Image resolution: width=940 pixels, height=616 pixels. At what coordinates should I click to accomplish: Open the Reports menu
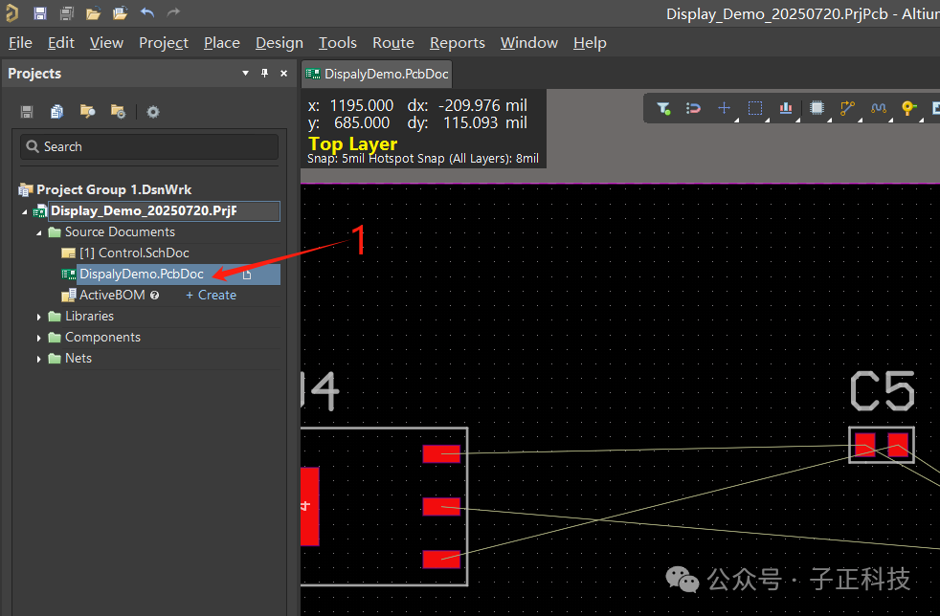point(458,42)
